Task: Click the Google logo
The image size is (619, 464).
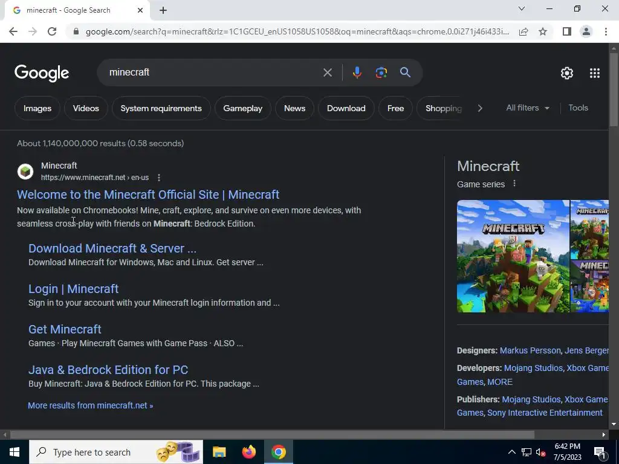Action: point(42,73)
